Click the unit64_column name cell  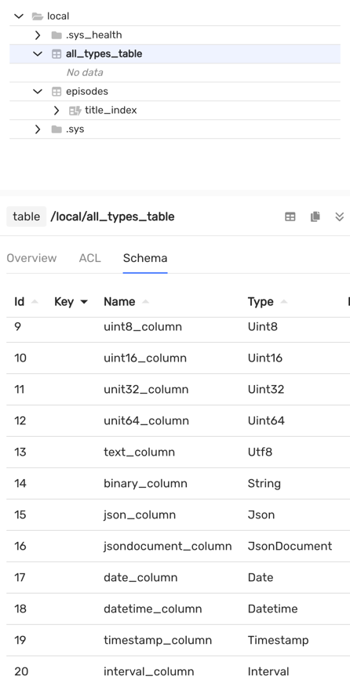[147, 420]
